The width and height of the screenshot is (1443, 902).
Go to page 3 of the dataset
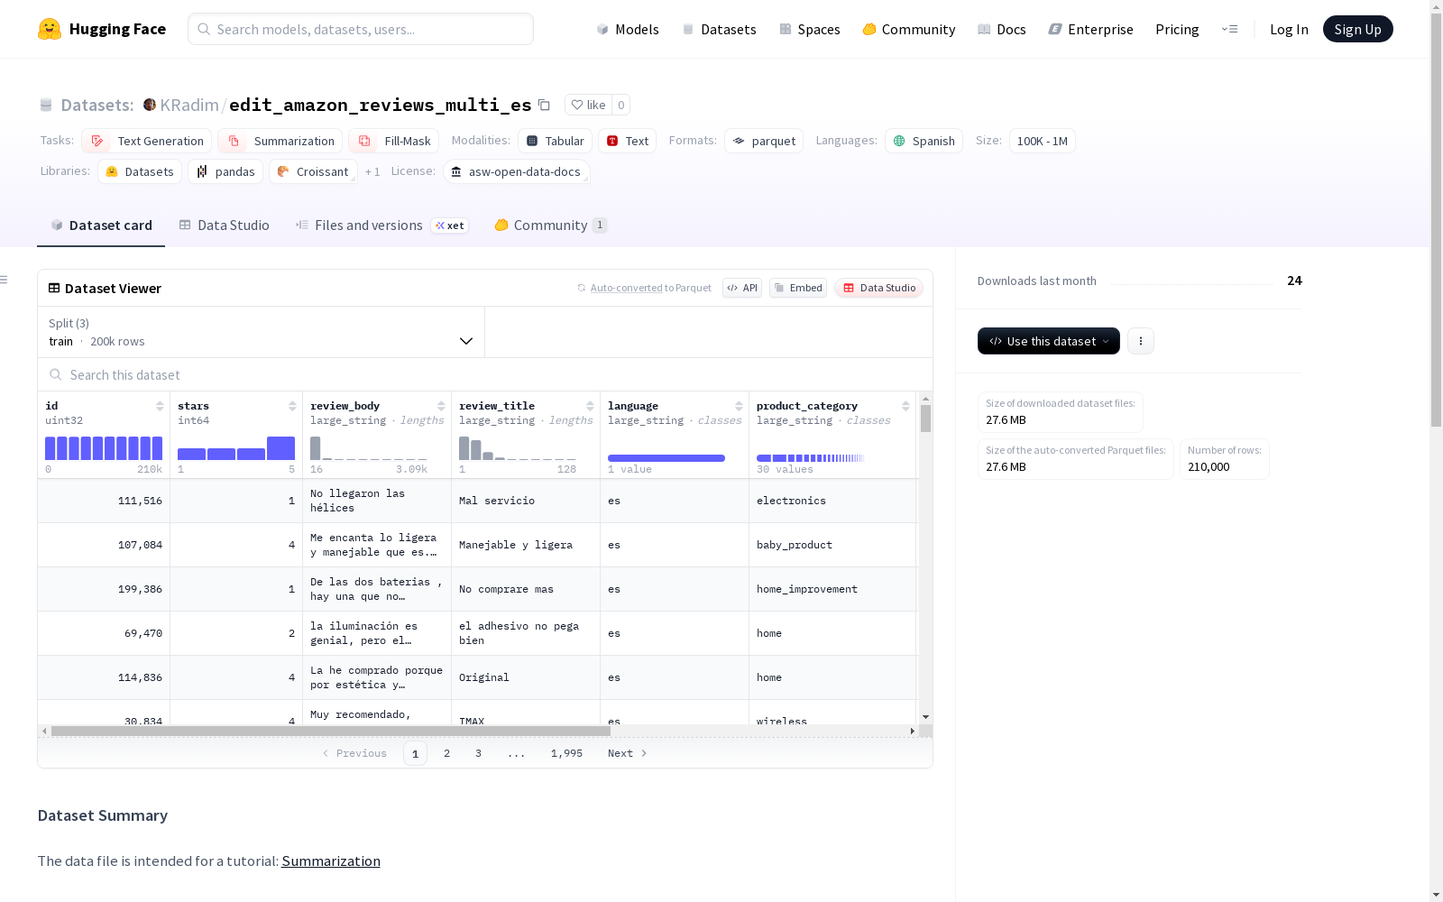(478, 753)
